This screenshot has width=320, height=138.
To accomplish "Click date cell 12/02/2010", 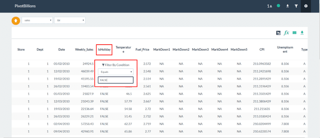I will 62,71.
